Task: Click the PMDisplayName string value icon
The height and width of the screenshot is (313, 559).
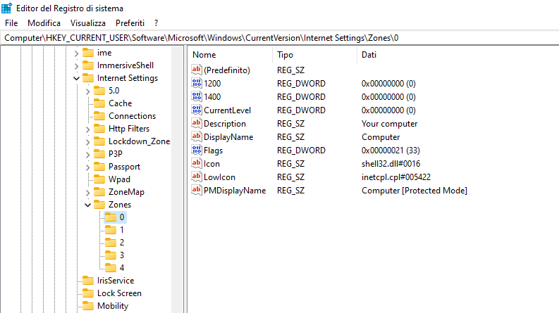Action: (x=197, y=191)
